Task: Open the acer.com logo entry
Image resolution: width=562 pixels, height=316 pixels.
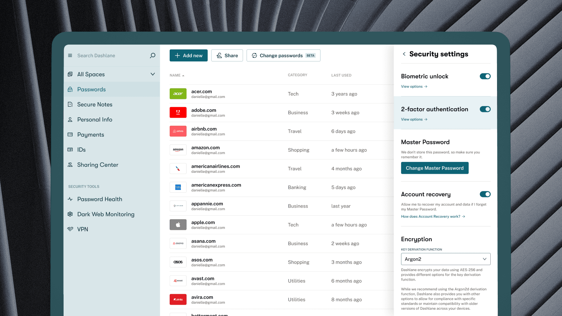Action: click(x=178, y=94)
